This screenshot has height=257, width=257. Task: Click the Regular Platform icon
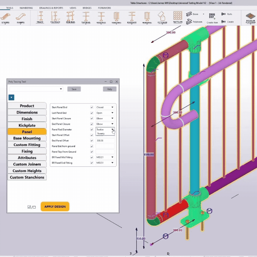pos(251,17)
